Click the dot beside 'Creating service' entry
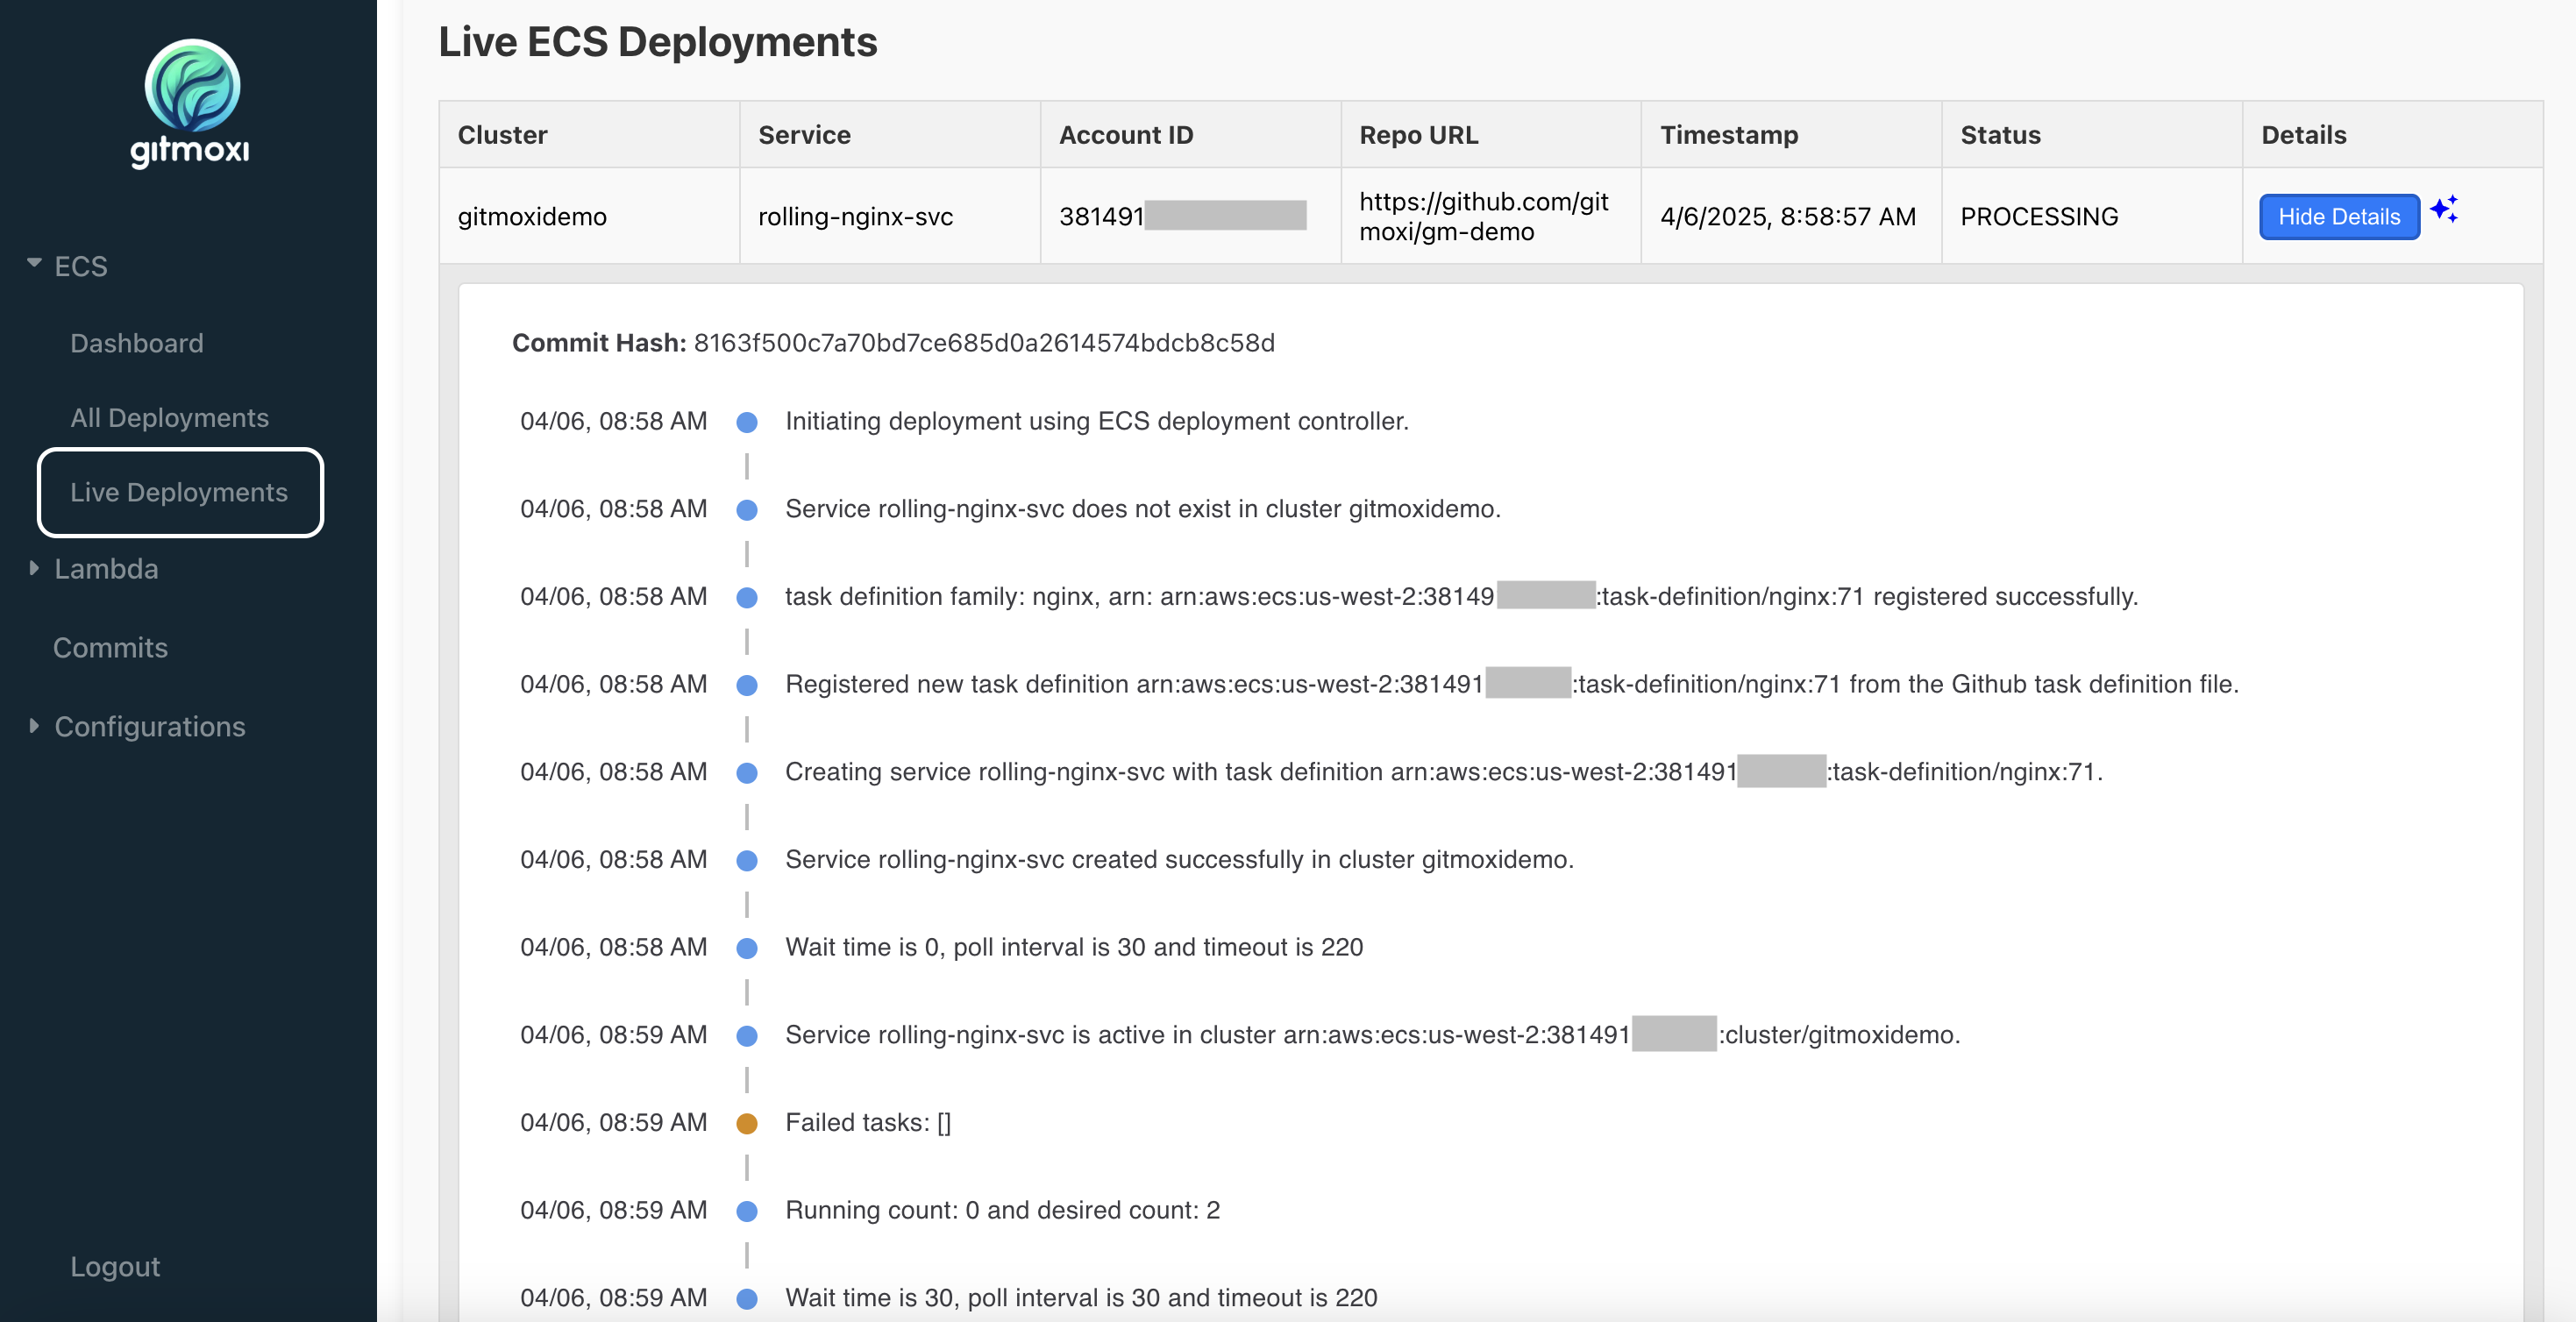2576x1322 pixels. pyautogui.click(x=747, y=774)
